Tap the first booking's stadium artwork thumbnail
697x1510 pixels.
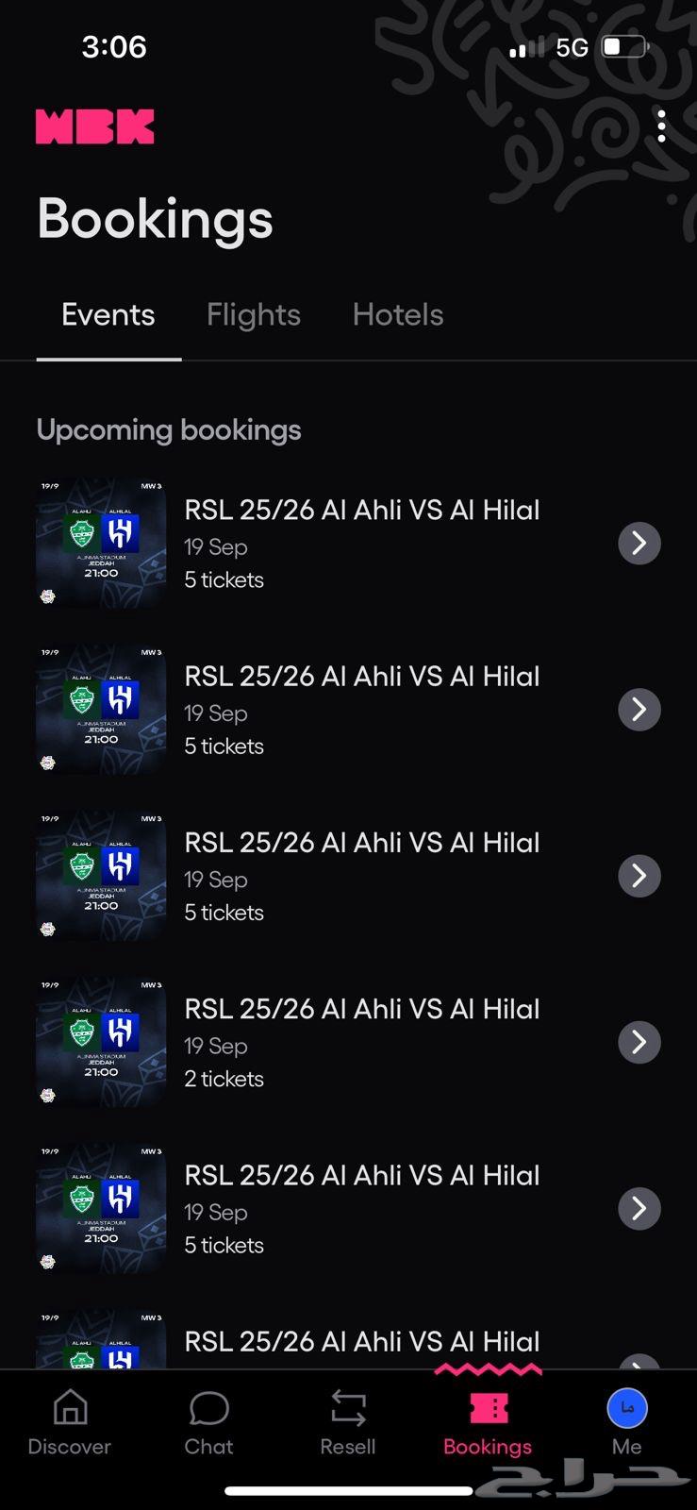click(x=100, y=543)
